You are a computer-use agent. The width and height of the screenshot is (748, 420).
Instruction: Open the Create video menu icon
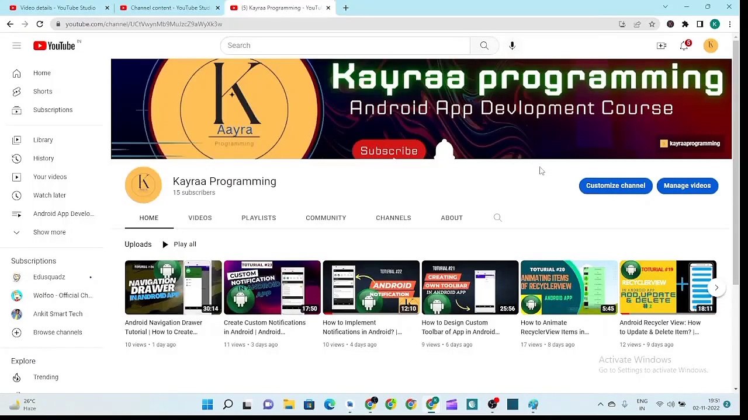(x=662, y=45)
